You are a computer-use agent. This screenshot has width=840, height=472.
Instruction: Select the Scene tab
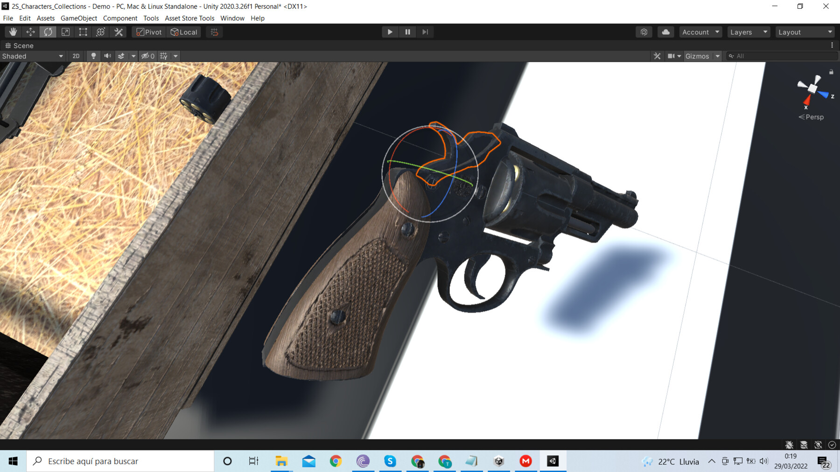[x=19, y=46]
